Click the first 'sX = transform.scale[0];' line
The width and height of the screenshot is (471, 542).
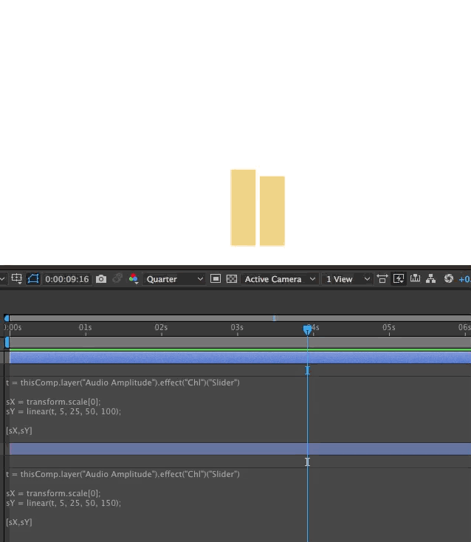[53, 402]
